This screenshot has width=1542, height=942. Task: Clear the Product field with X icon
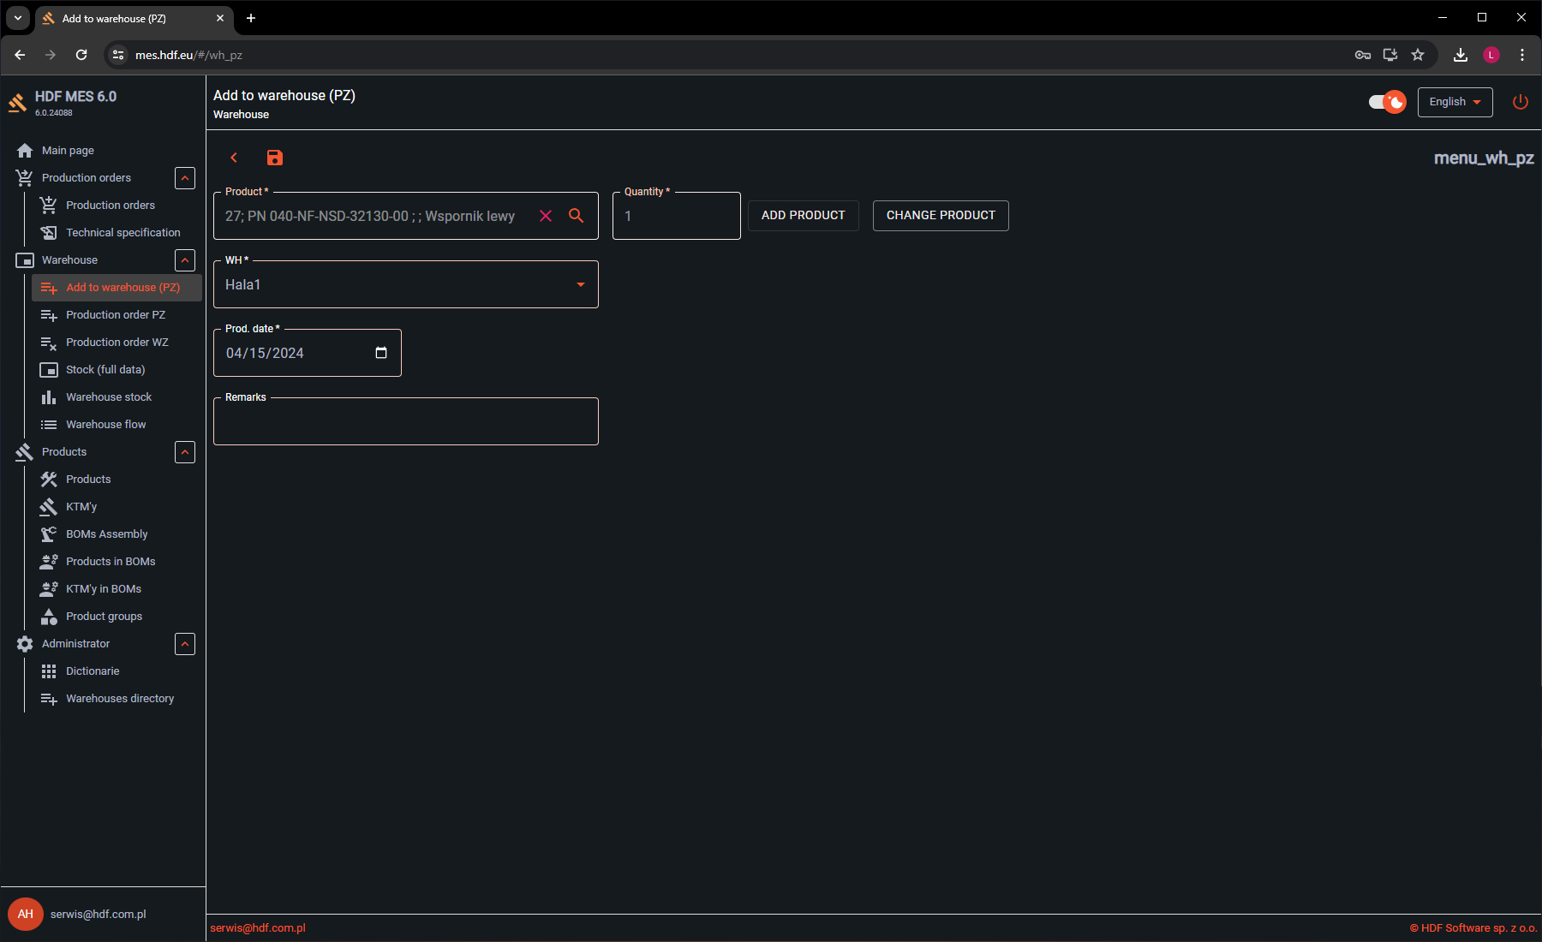546,216
